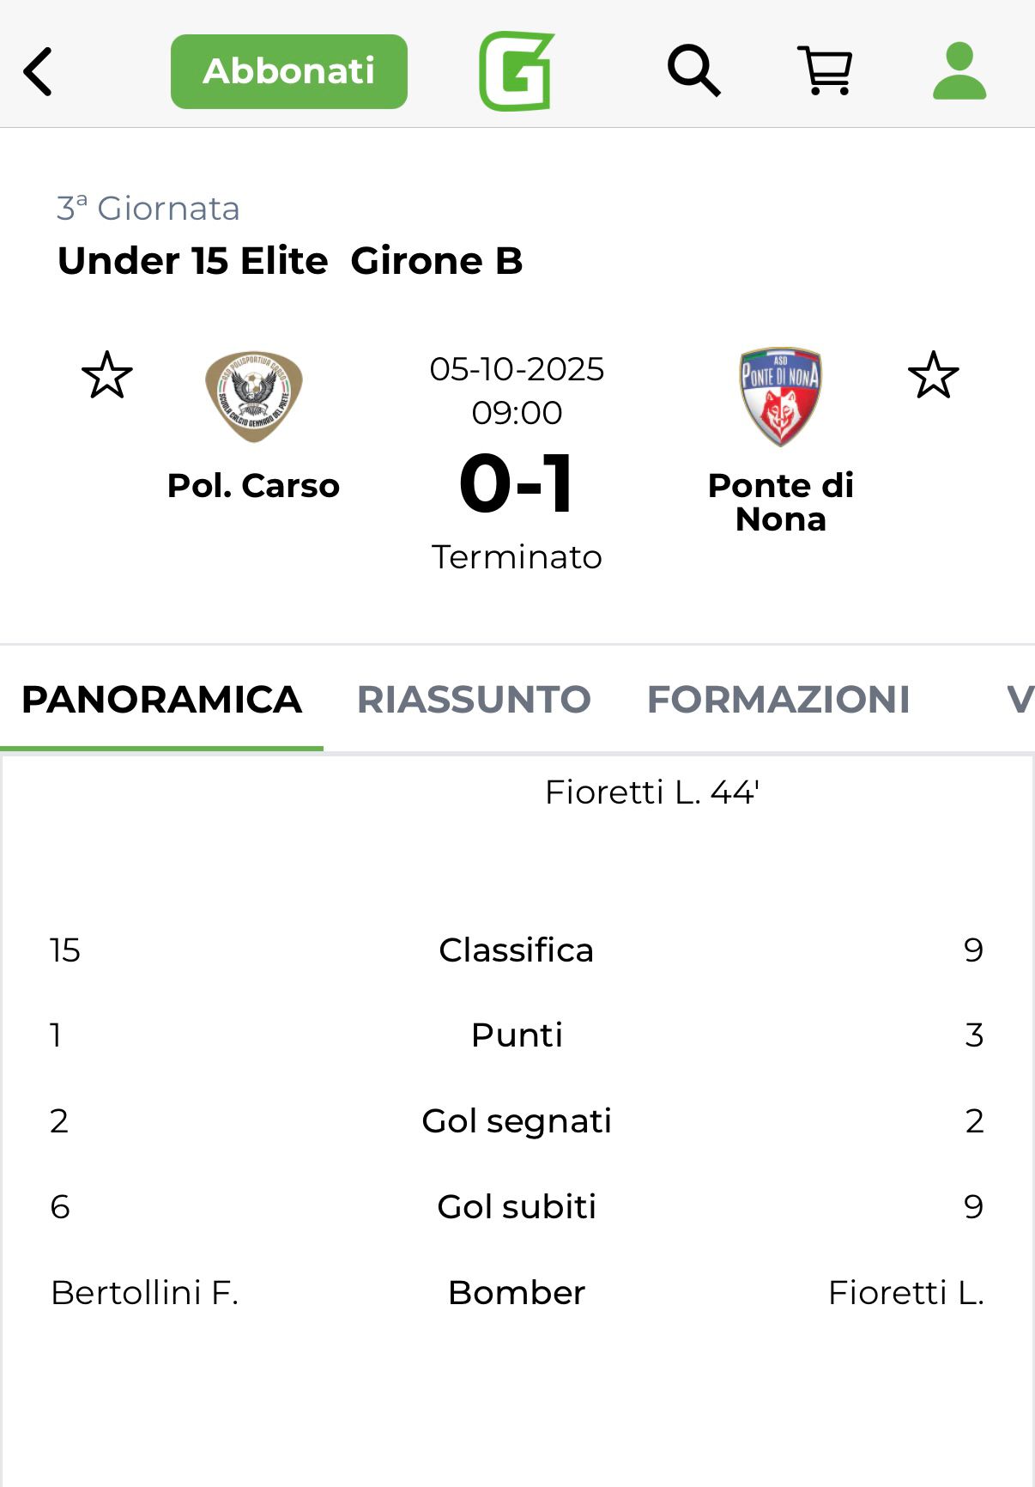Open the Under 15 Elite Girone B heading
The image size is (1035, 1487).
click(x=290, y=261)
